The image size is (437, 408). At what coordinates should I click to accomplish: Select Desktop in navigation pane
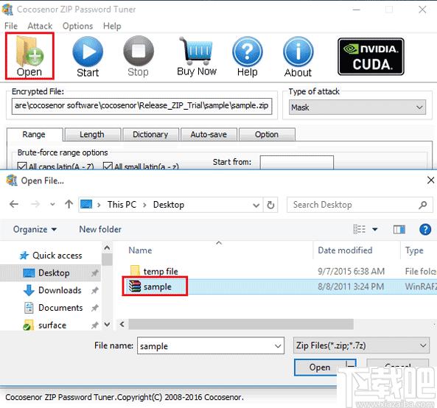(x=50, y=273)
